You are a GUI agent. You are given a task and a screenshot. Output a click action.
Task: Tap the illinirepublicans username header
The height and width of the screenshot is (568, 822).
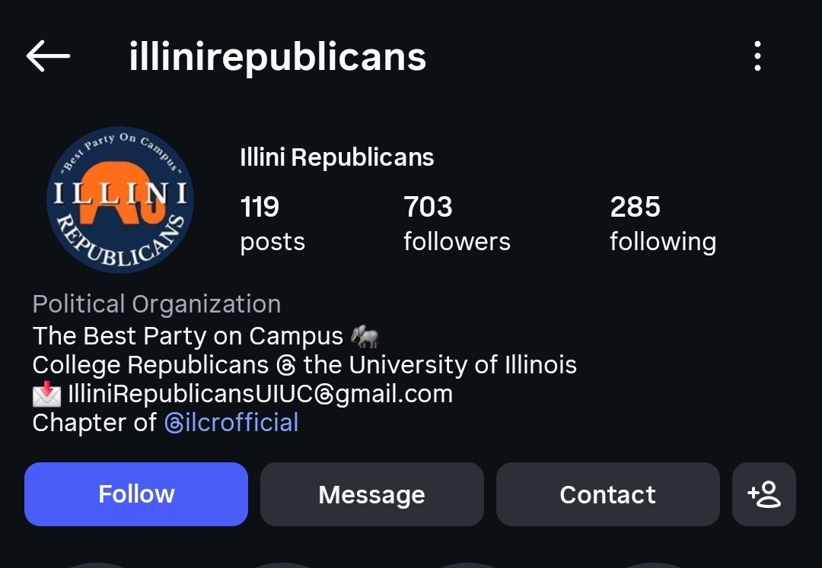tap(277, 57)
